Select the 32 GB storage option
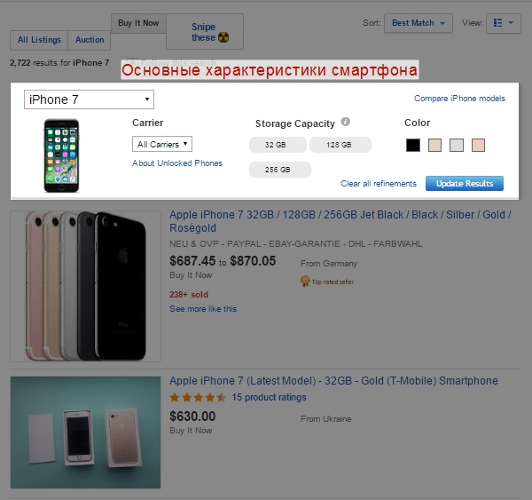Image resolution: width=532 pixels, height=500 pixels. coord(279,145)
